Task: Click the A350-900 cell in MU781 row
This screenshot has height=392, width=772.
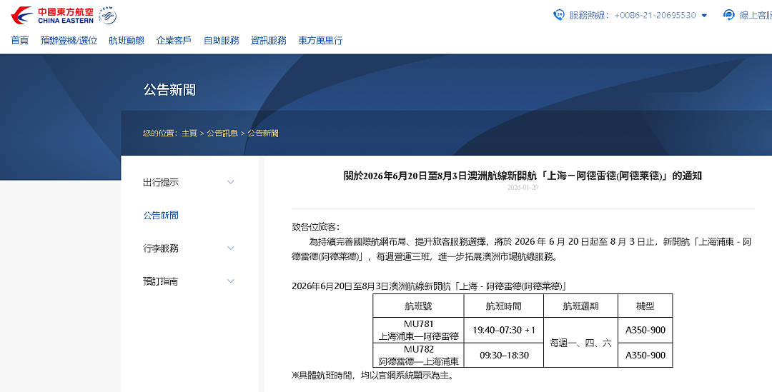Action: coord(645,330)
